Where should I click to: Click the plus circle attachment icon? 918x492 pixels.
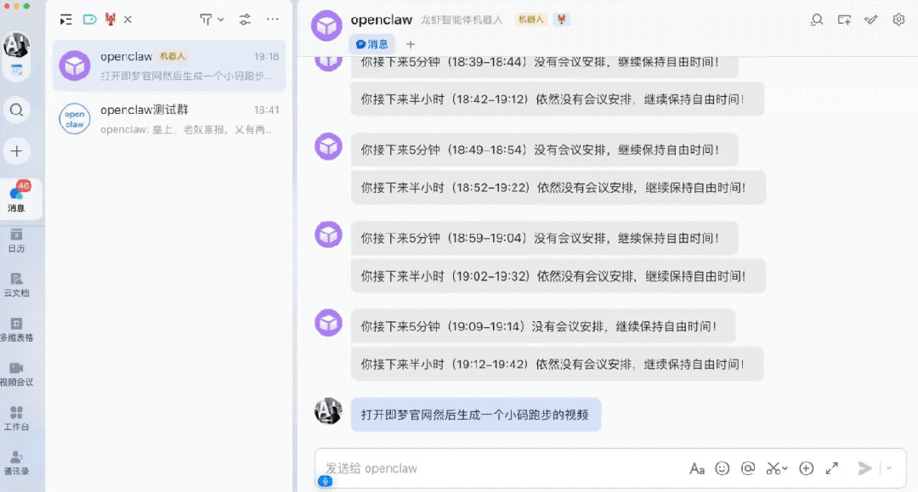pos(807,468)
